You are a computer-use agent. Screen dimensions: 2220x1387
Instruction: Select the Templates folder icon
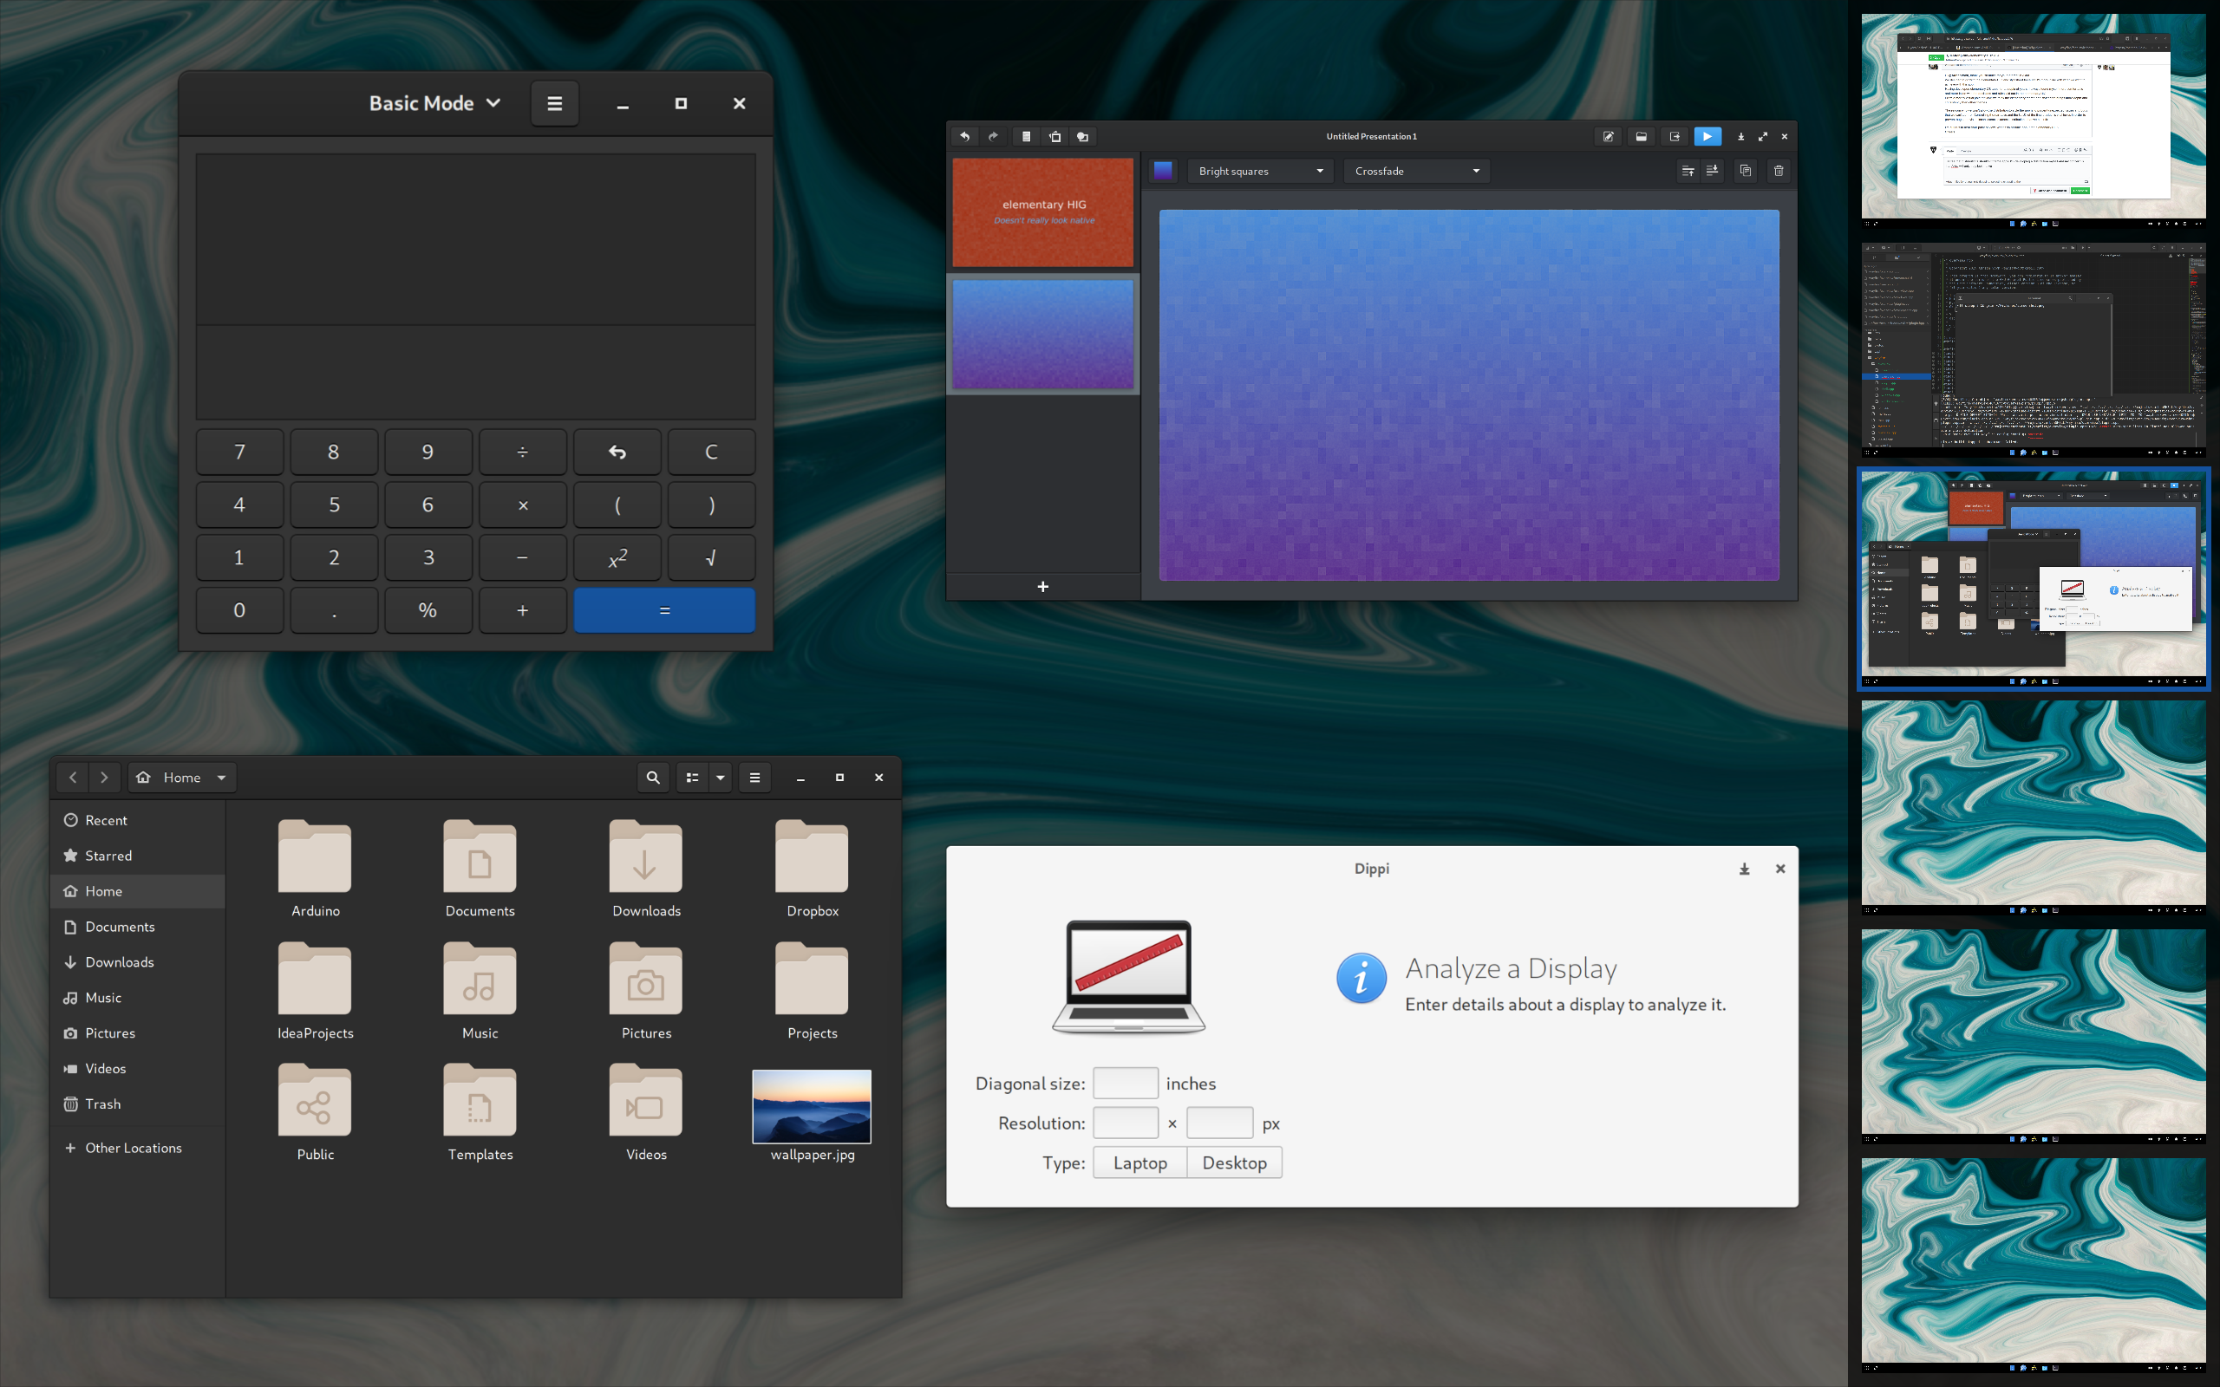coord(480,1100)
